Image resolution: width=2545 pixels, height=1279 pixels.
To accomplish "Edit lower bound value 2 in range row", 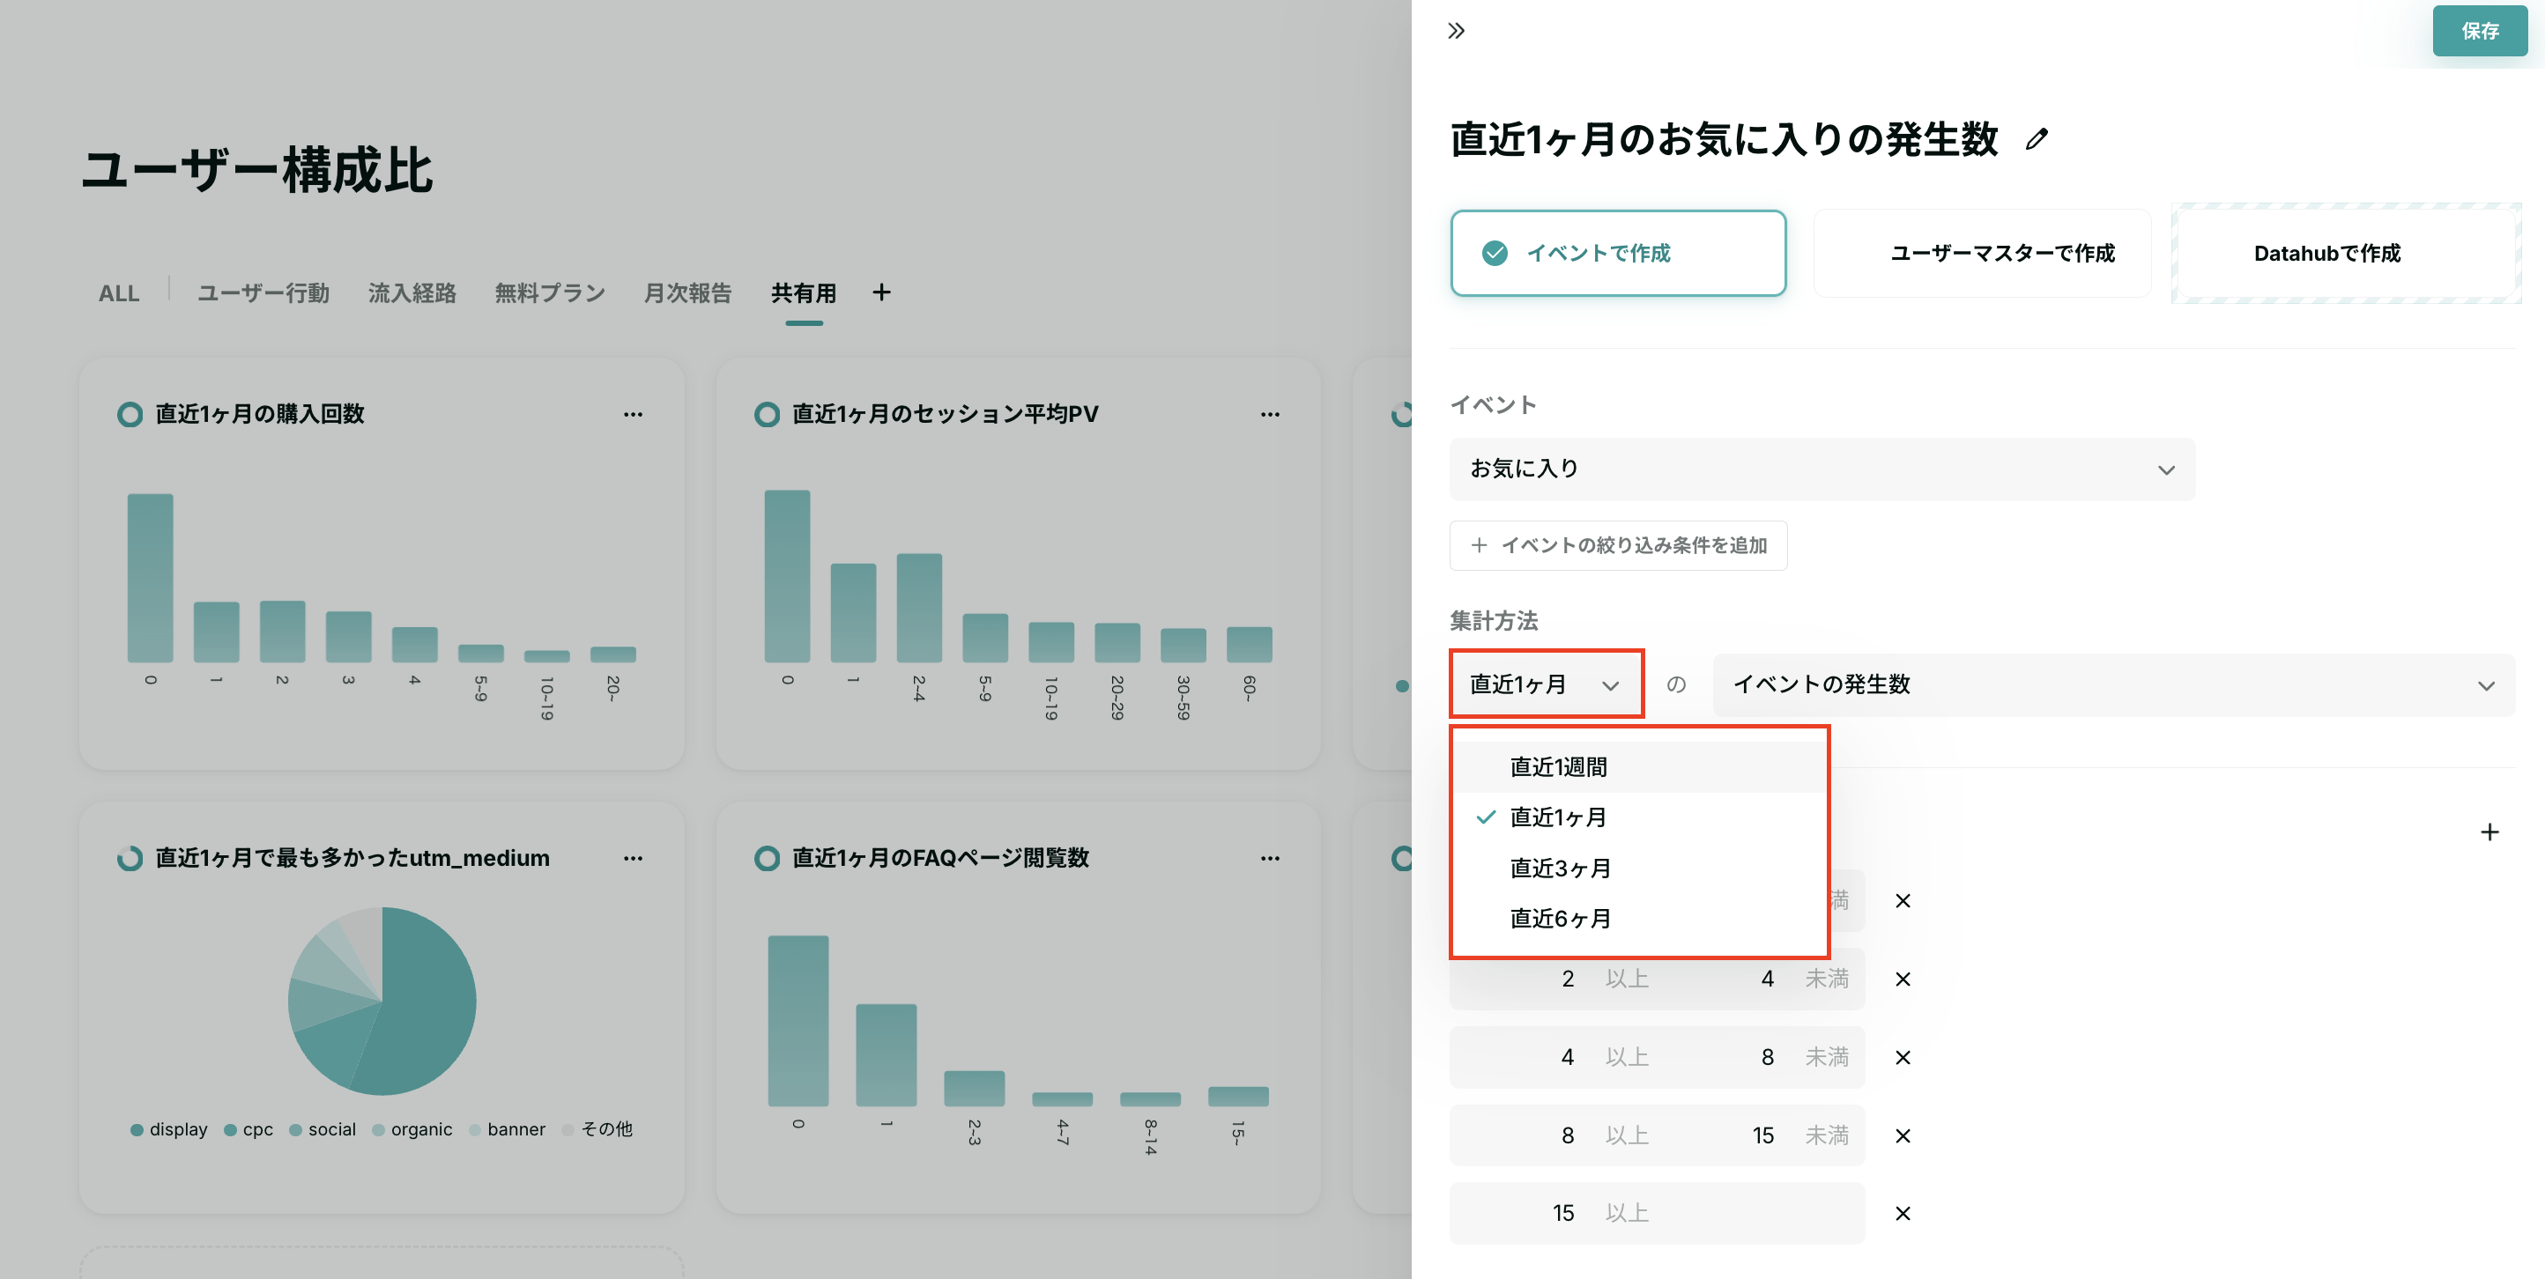I will tap(1567, 979).
